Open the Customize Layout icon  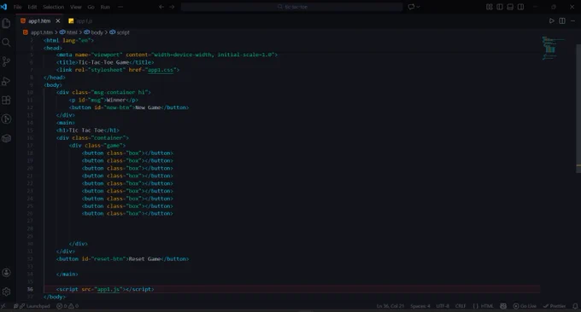pos(490,7)
